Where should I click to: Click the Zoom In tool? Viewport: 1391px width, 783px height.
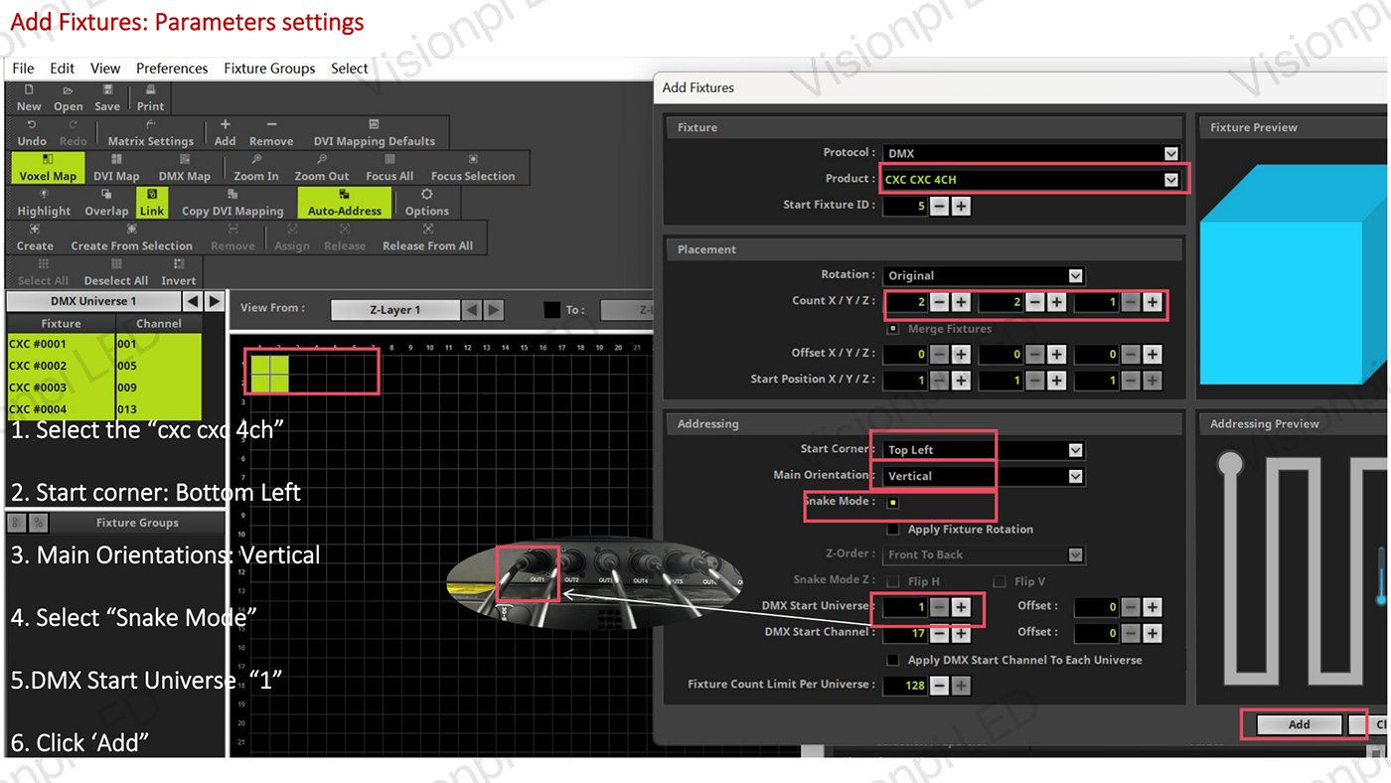(256, 168)
